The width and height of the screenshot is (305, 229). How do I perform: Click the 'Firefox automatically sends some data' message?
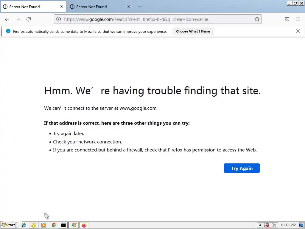click(x=90, y=32)
